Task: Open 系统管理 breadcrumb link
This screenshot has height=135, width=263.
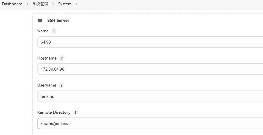Action: (40, 4)
